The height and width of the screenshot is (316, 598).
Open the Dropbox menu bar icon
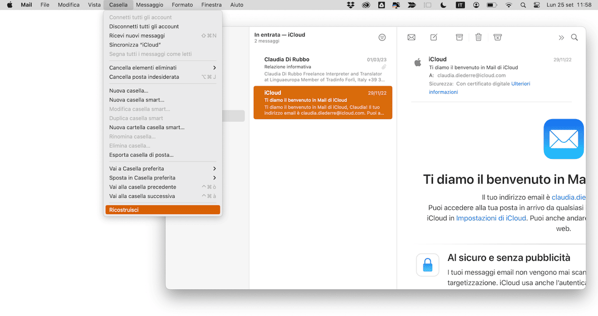[x=351, y=5]
